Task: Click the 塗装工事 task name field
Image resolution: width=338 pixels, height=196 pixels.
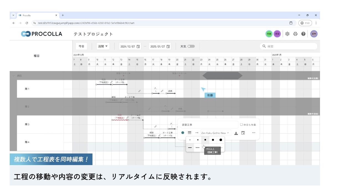Action: pyautogui.click(x=209, y=125)
